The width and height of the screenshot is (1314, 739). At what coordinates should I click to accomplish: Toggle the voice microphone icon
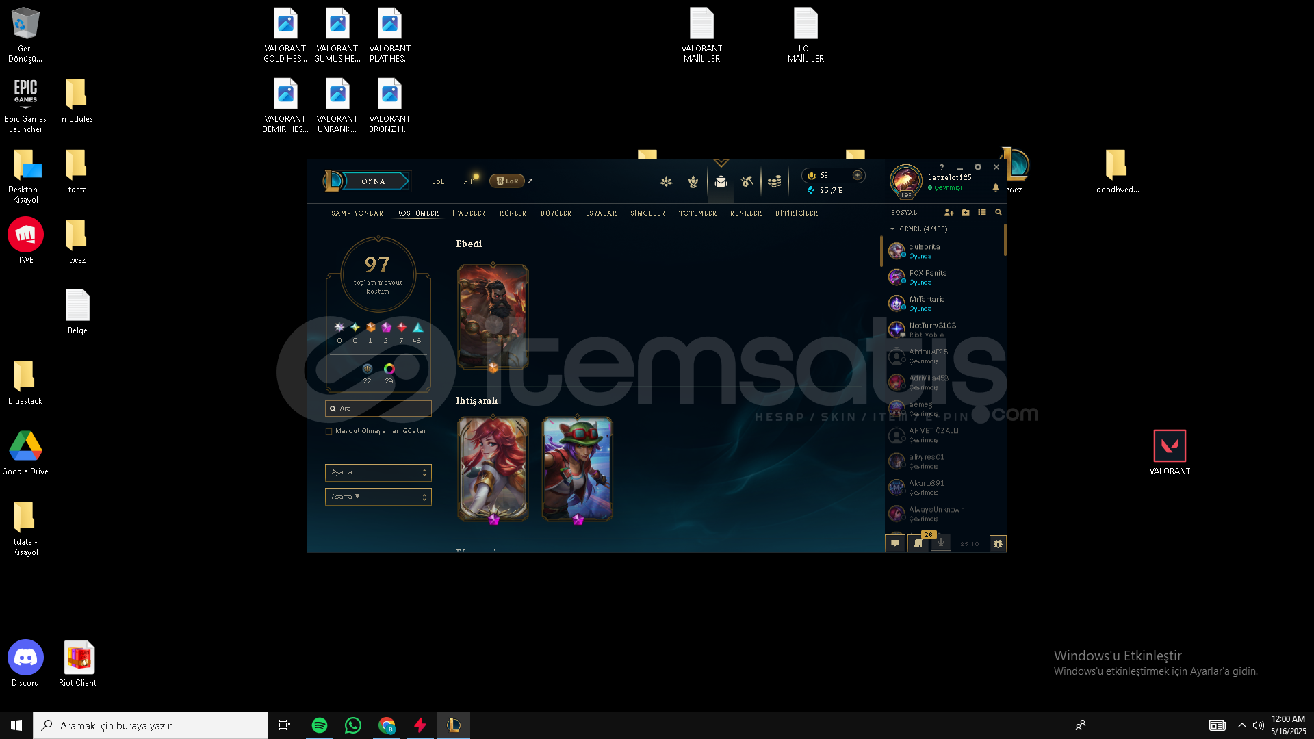(941, 543)
